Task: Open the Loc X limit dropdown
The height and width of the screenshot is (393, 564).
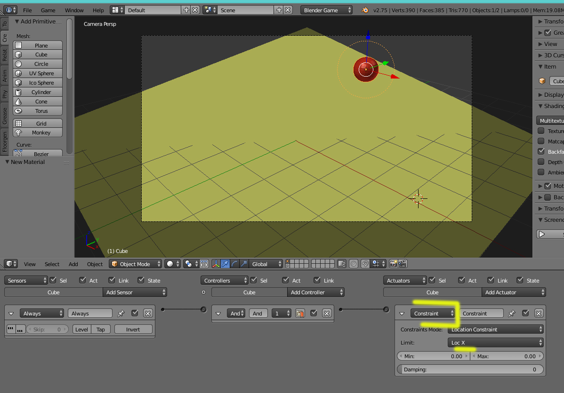Action: pyautogui.click(x=496, y=343)
